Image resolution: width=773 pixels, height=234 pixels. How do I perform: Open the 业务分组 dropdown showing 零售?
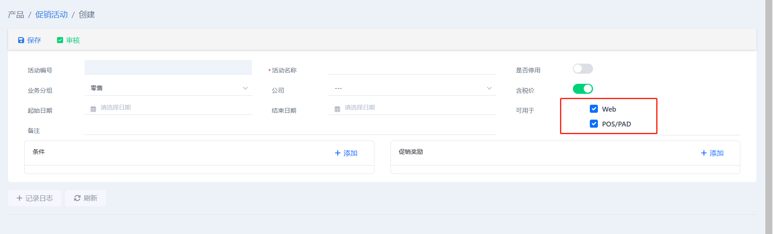click(x=168, y=88)
